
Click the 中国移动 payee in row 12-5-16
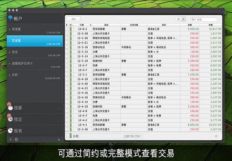126,47
